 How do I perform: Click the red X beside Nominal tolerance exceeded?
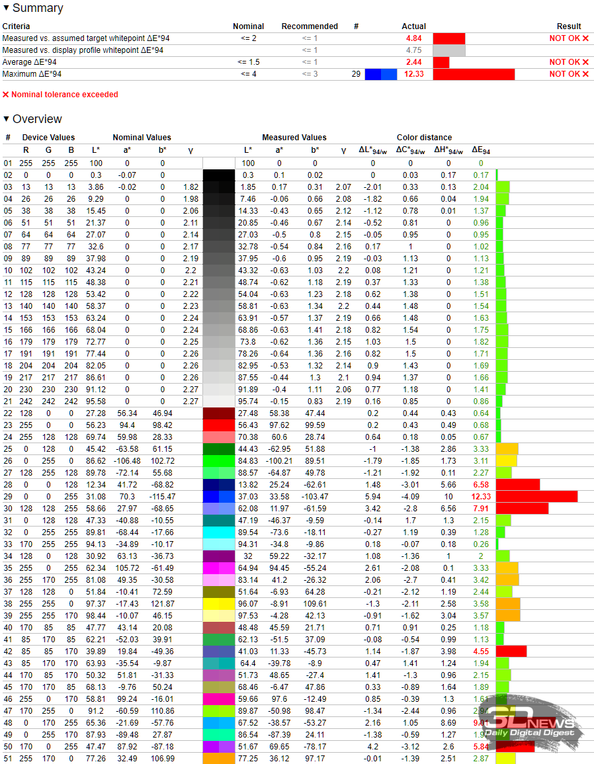6,95
